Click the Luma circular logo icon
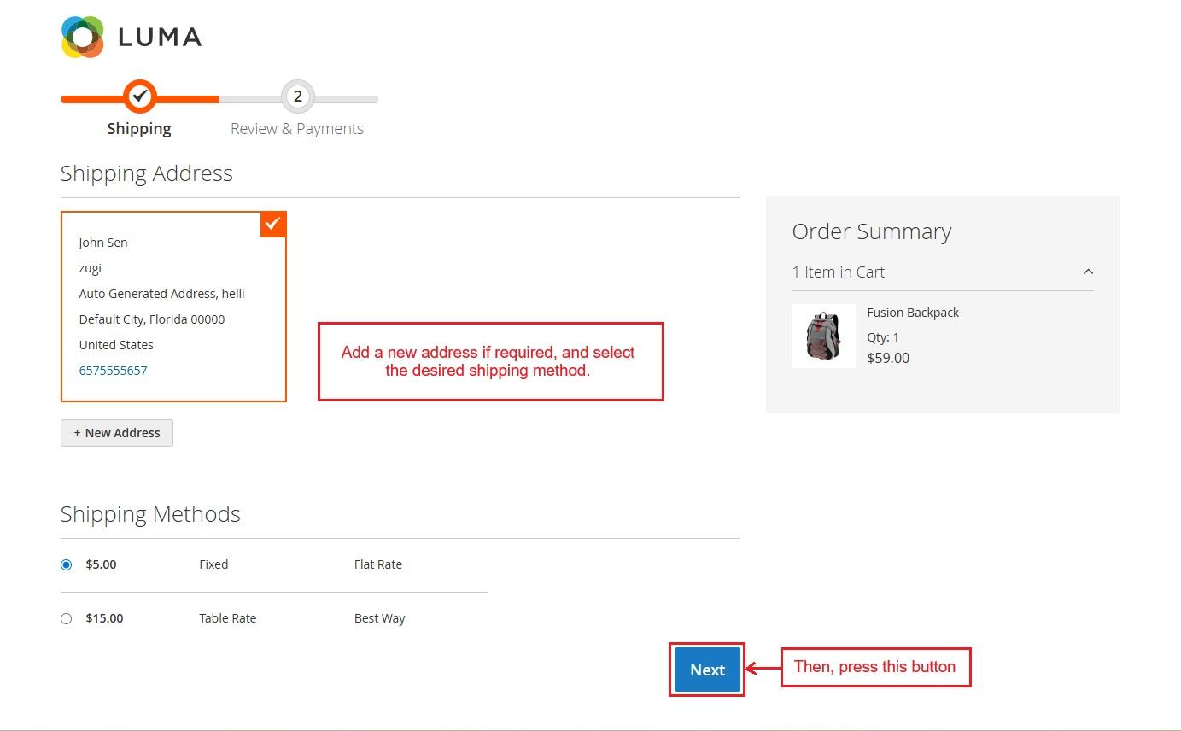 (83, 38)
